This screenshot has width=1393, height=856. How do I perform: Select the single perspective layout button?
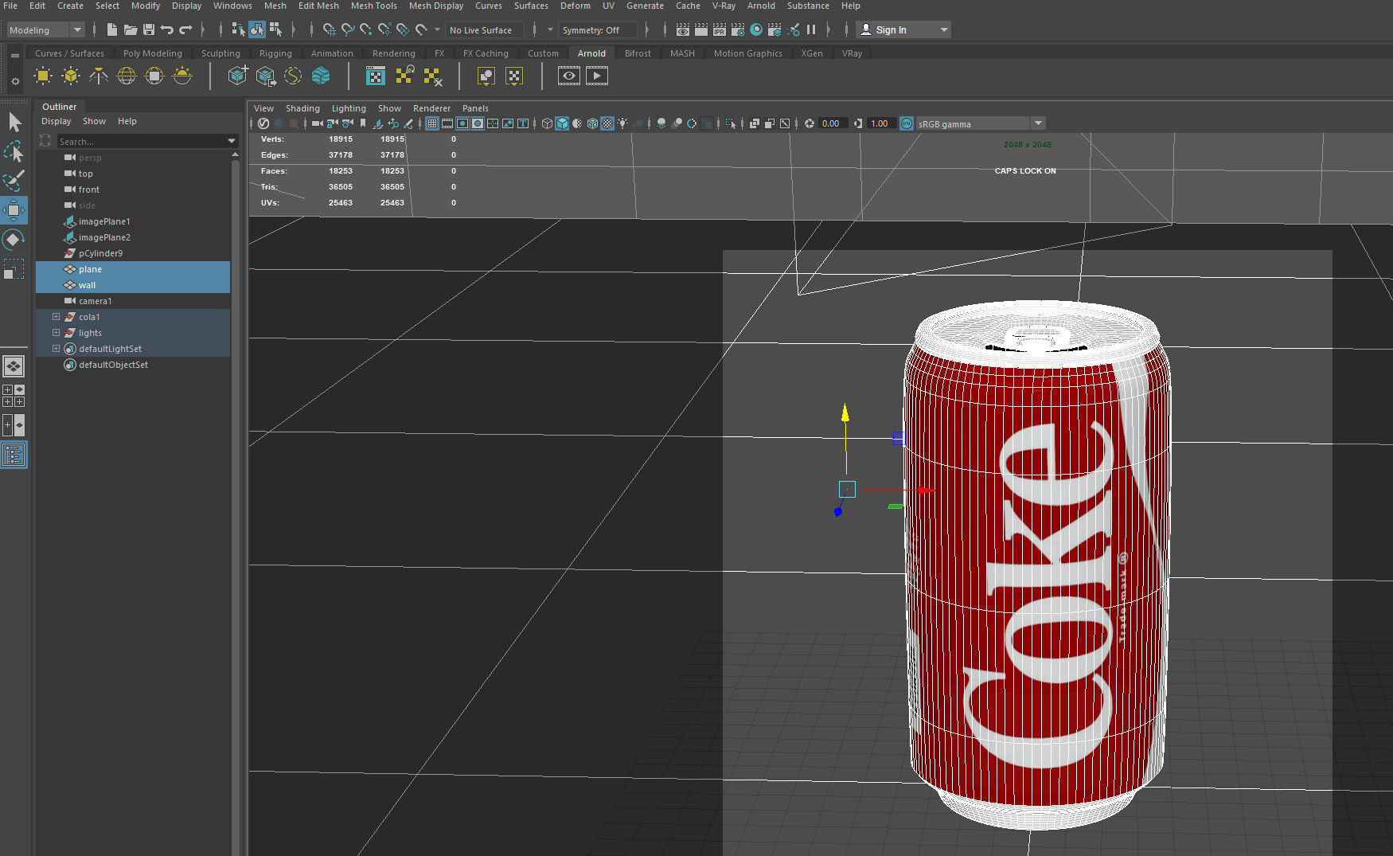14,366
